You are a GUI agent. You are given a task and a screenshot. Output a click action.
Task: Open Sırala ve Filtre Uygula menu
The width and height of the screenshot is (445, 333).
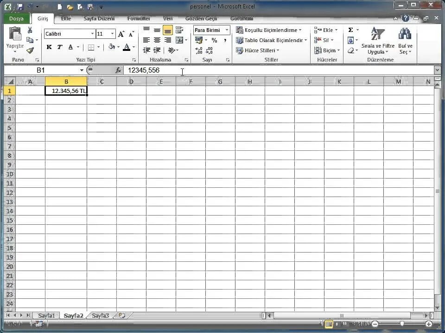[x=378, y=41]
